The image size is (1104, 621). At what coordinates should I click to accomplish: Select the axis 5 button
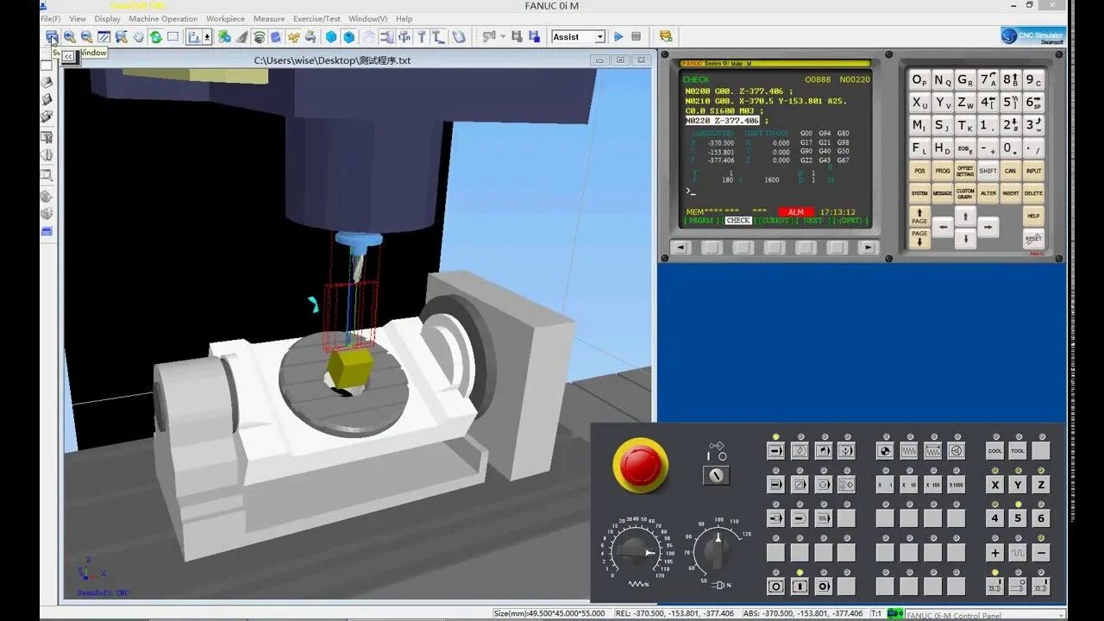click(1018, 518)
